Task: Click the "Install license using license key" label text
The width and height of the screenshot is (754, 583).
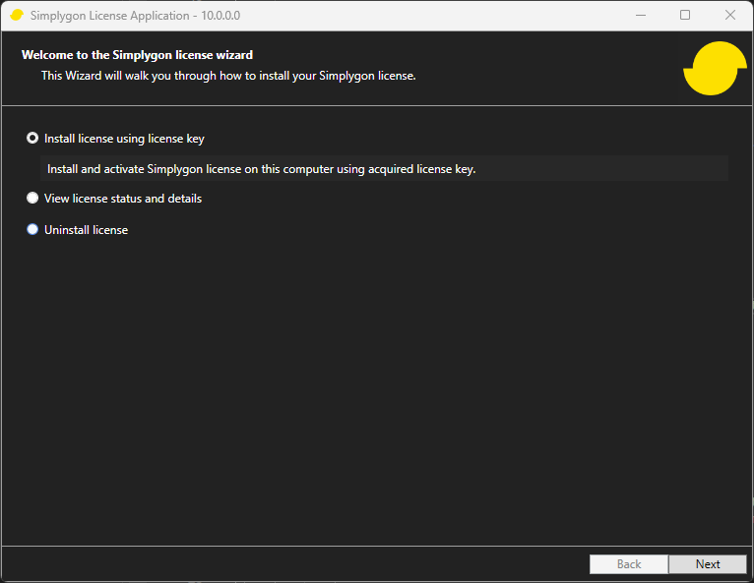Action: coord(124,139)
